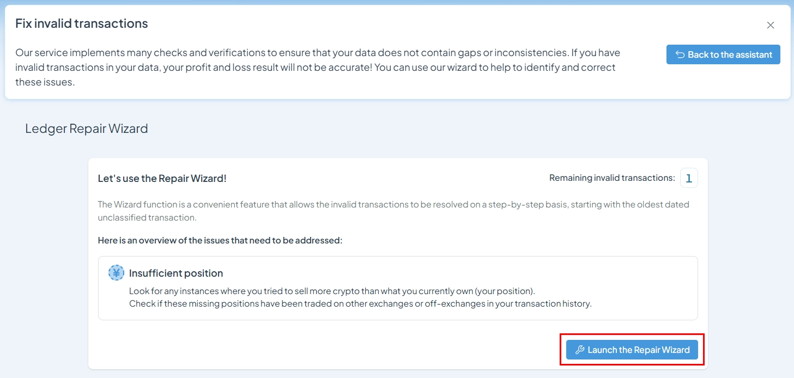
Task: Click the return arrow icon beside Back to the assistant
Action: [680, 54]
